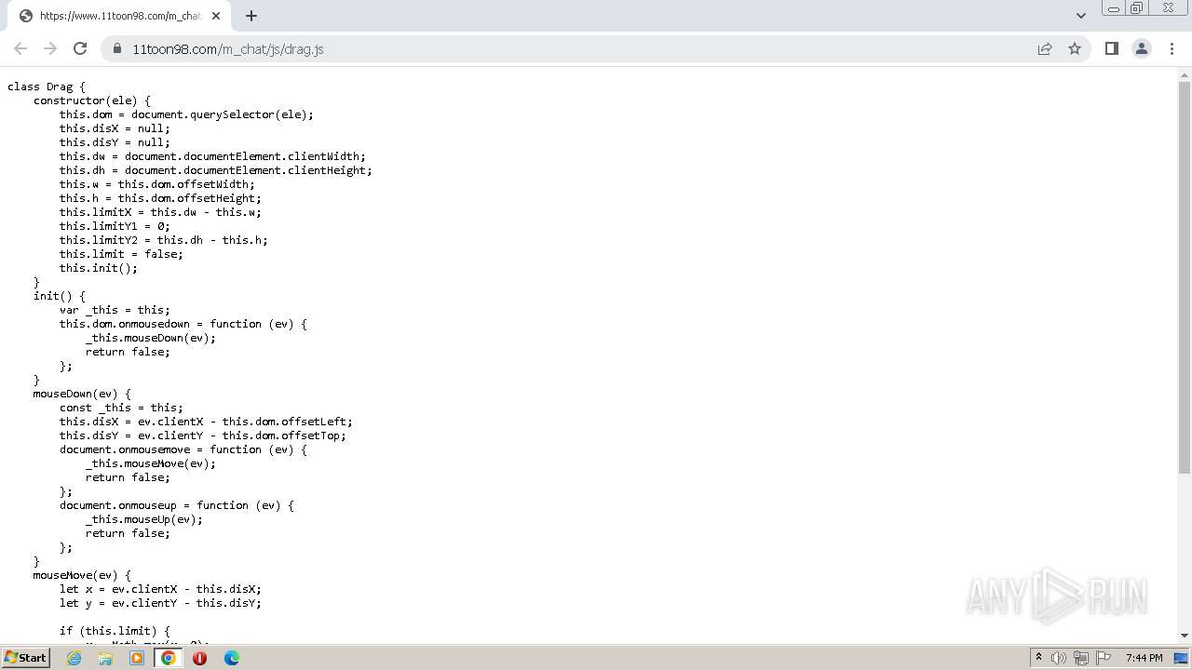Show hidden tray icons arrow
Screen dimensions: 1192x670
tap(1038, 658)
